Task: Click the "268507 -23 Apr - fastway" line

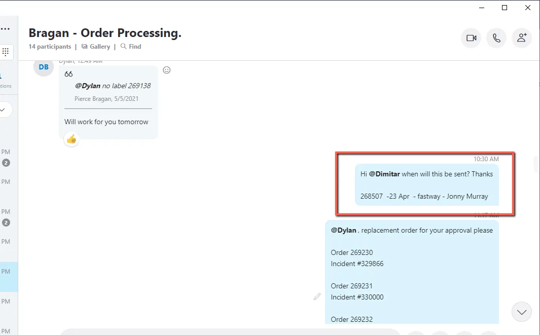Action: point(424,196)
